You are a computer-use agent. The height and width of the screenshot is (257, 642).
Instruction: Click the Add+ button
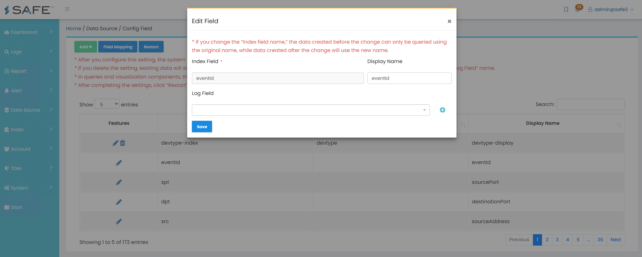(86, 47)
